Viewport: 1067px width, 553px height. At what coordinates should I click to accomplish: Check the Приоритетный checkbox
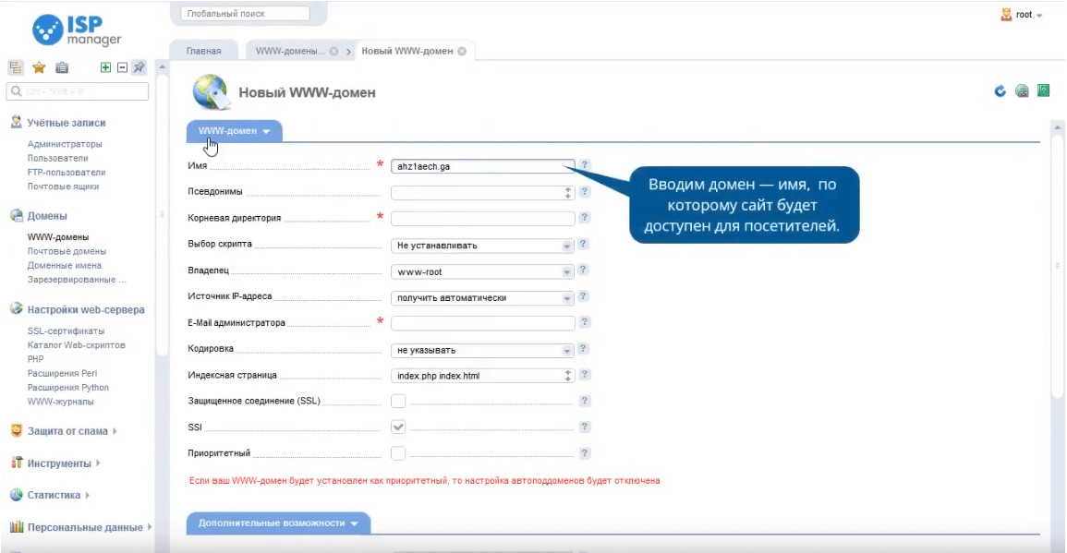click(398, 453)
